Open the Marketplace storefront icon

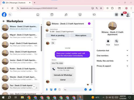point(80,15)
